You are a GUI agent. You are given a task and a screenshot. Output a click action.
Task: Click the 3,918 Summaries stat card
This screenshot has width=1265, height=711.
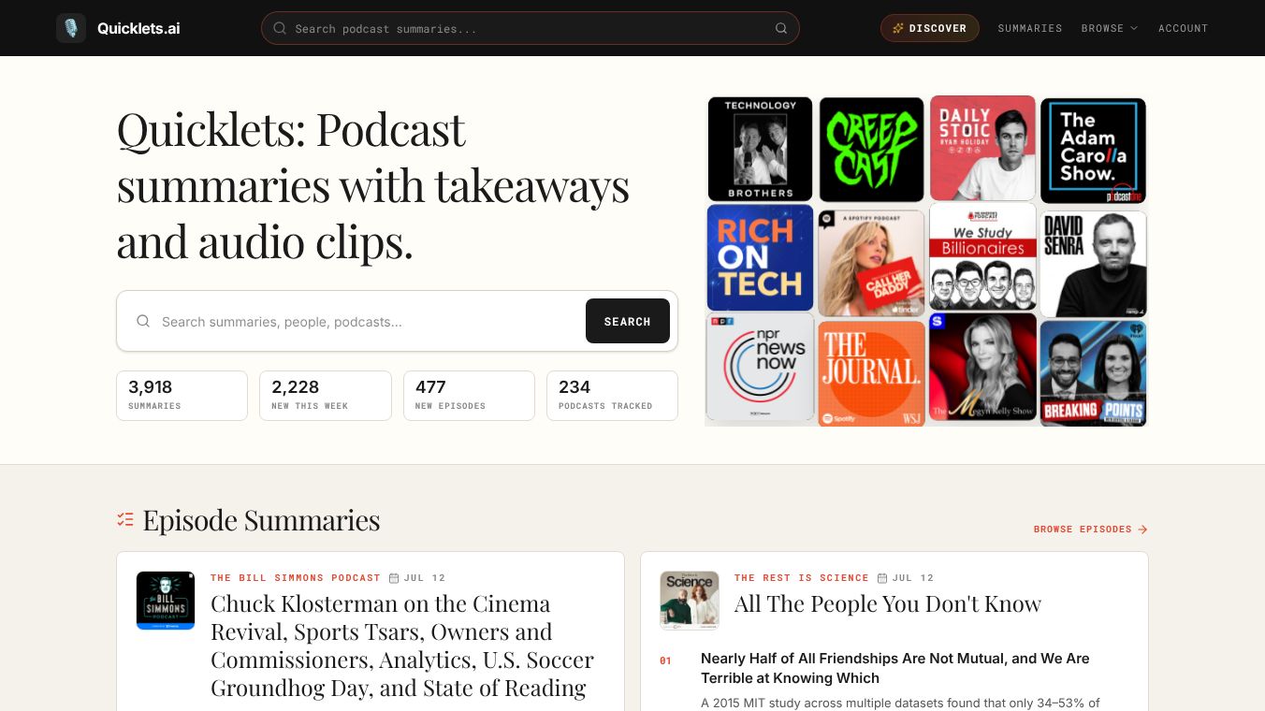pos(182,396)
